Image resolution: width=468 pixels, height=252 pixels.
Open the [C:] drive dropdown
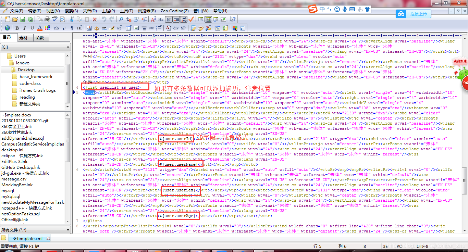35,47
